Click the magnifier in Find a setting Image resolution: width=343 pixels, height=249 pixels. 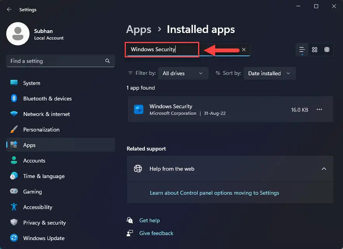pos(108,61)
